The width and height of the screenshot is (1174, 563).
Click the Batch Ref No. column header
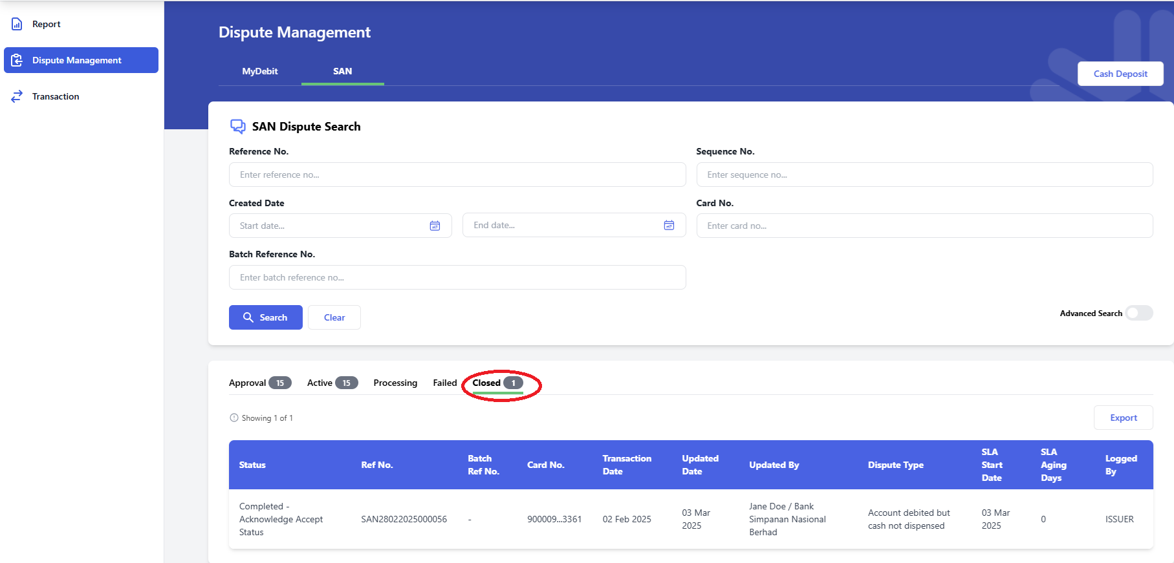pos(484,465)
